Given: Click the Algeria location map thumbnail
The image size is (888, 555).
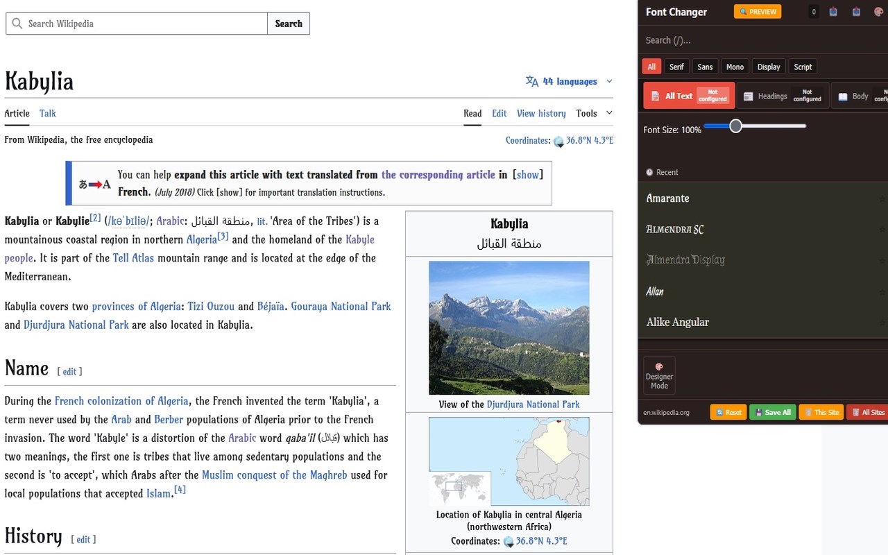Looking at the screenshot, I should (509, 461).
